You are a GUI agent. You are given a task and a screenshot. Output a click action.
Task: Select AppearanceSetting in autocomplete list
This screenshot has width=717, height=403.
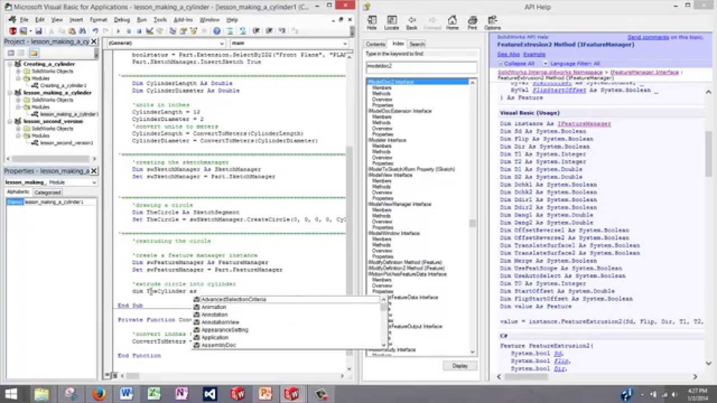224,330
